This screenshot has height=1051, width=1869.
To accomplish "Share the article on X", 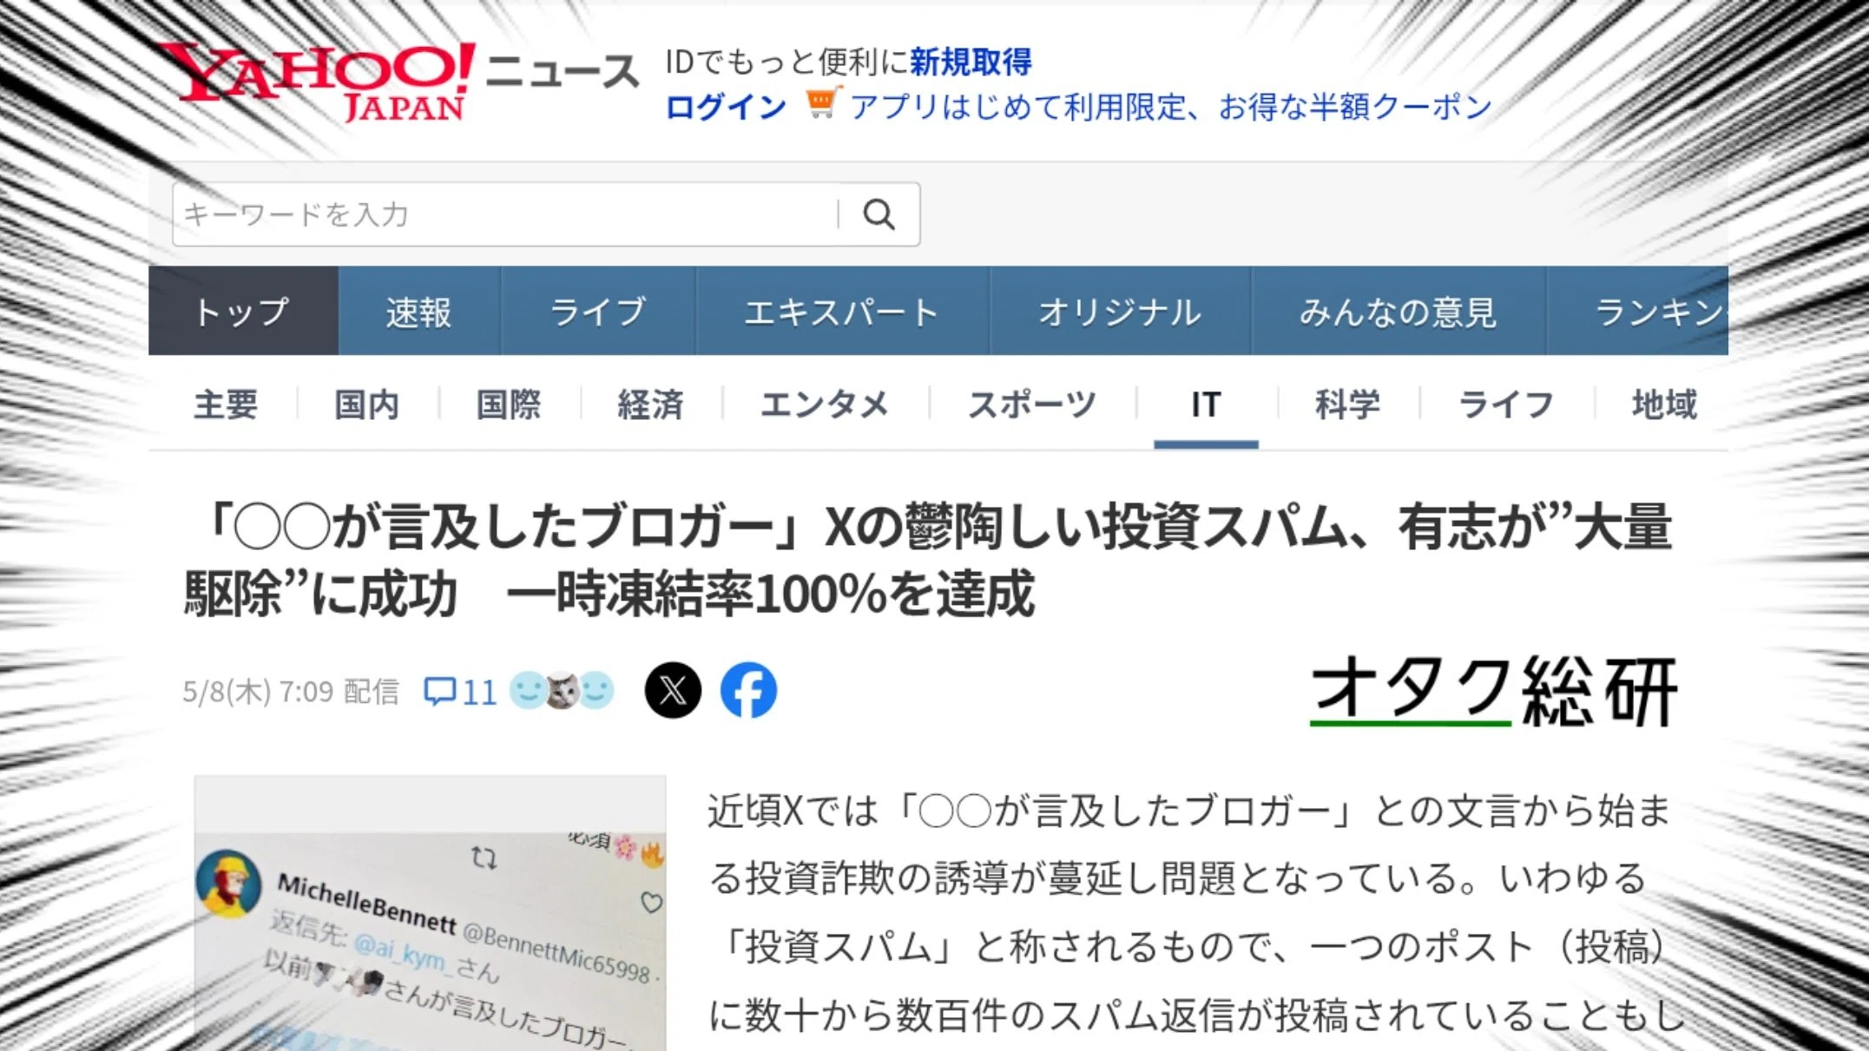I will pos(673,691).
